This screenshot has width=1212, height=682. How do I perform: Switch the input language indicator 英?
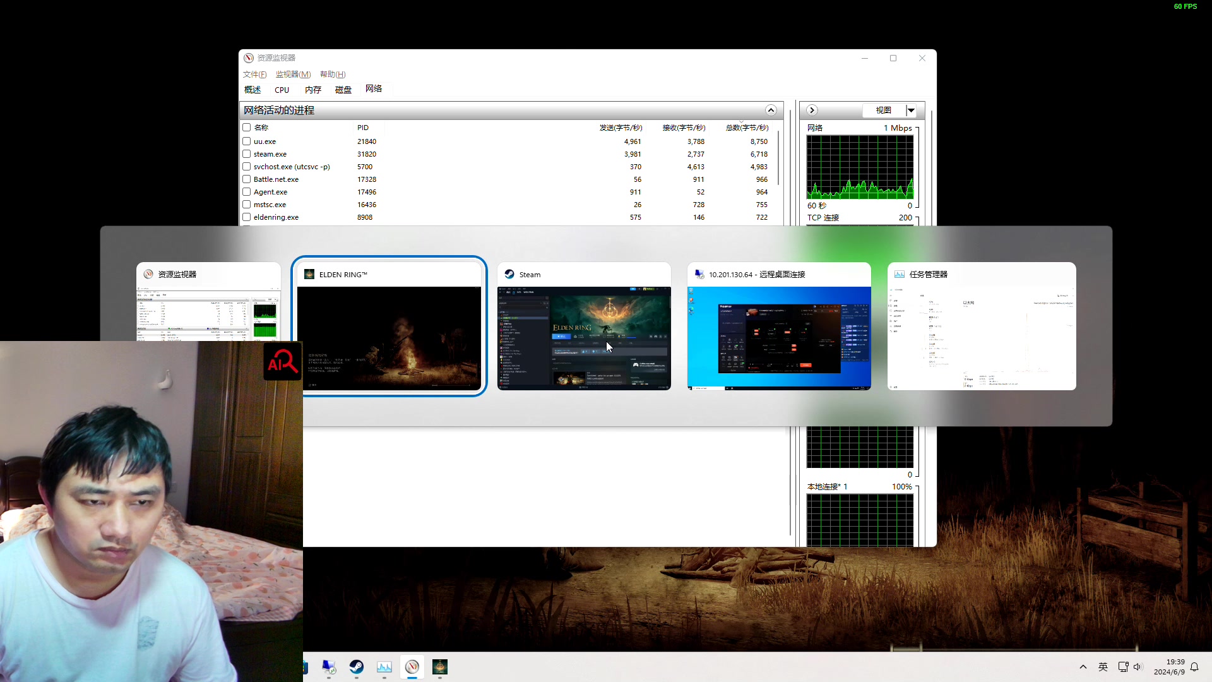click(1103, 667)
